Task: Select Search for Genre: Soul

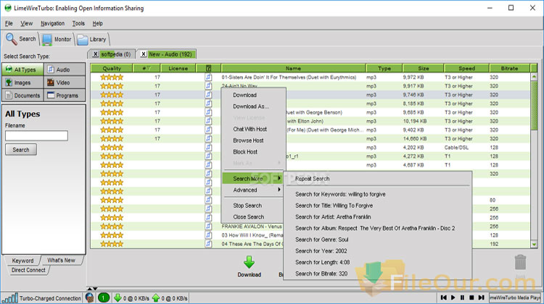Action: (x=321, y=240)
